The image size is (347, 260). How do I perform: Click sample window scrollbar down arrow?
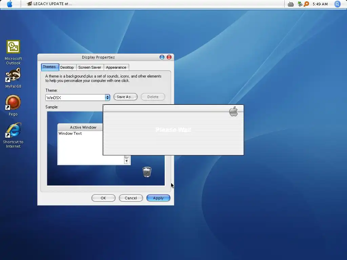pyautogui.click(x=127, y=161)
